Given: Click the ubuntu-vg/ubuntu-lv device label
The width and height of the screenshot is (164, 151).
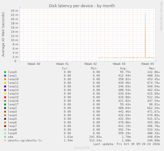Looking at the screenshot, I should [x=25, y=140].
